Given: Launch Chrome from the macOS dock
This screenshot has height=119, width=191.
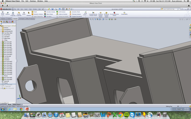Looking at the screenshot, I should [120, 115].
